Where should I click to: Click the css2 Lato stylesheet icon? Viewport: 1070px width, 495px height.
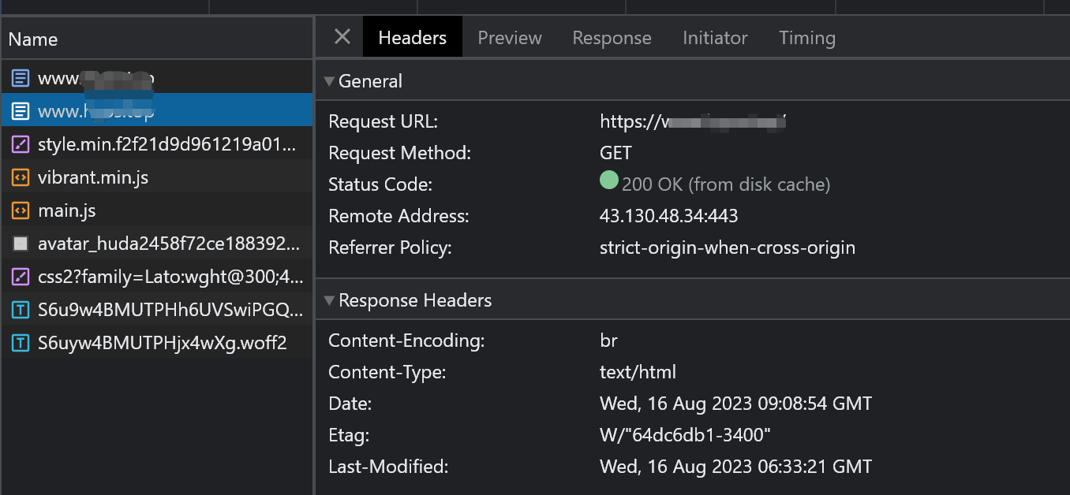click(x=21, y=277)
